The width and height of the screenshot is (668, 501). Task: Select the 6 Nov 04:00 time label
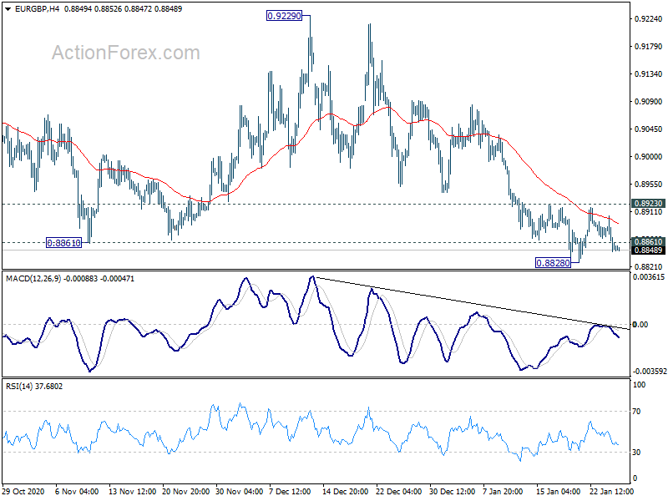(77, 492)
